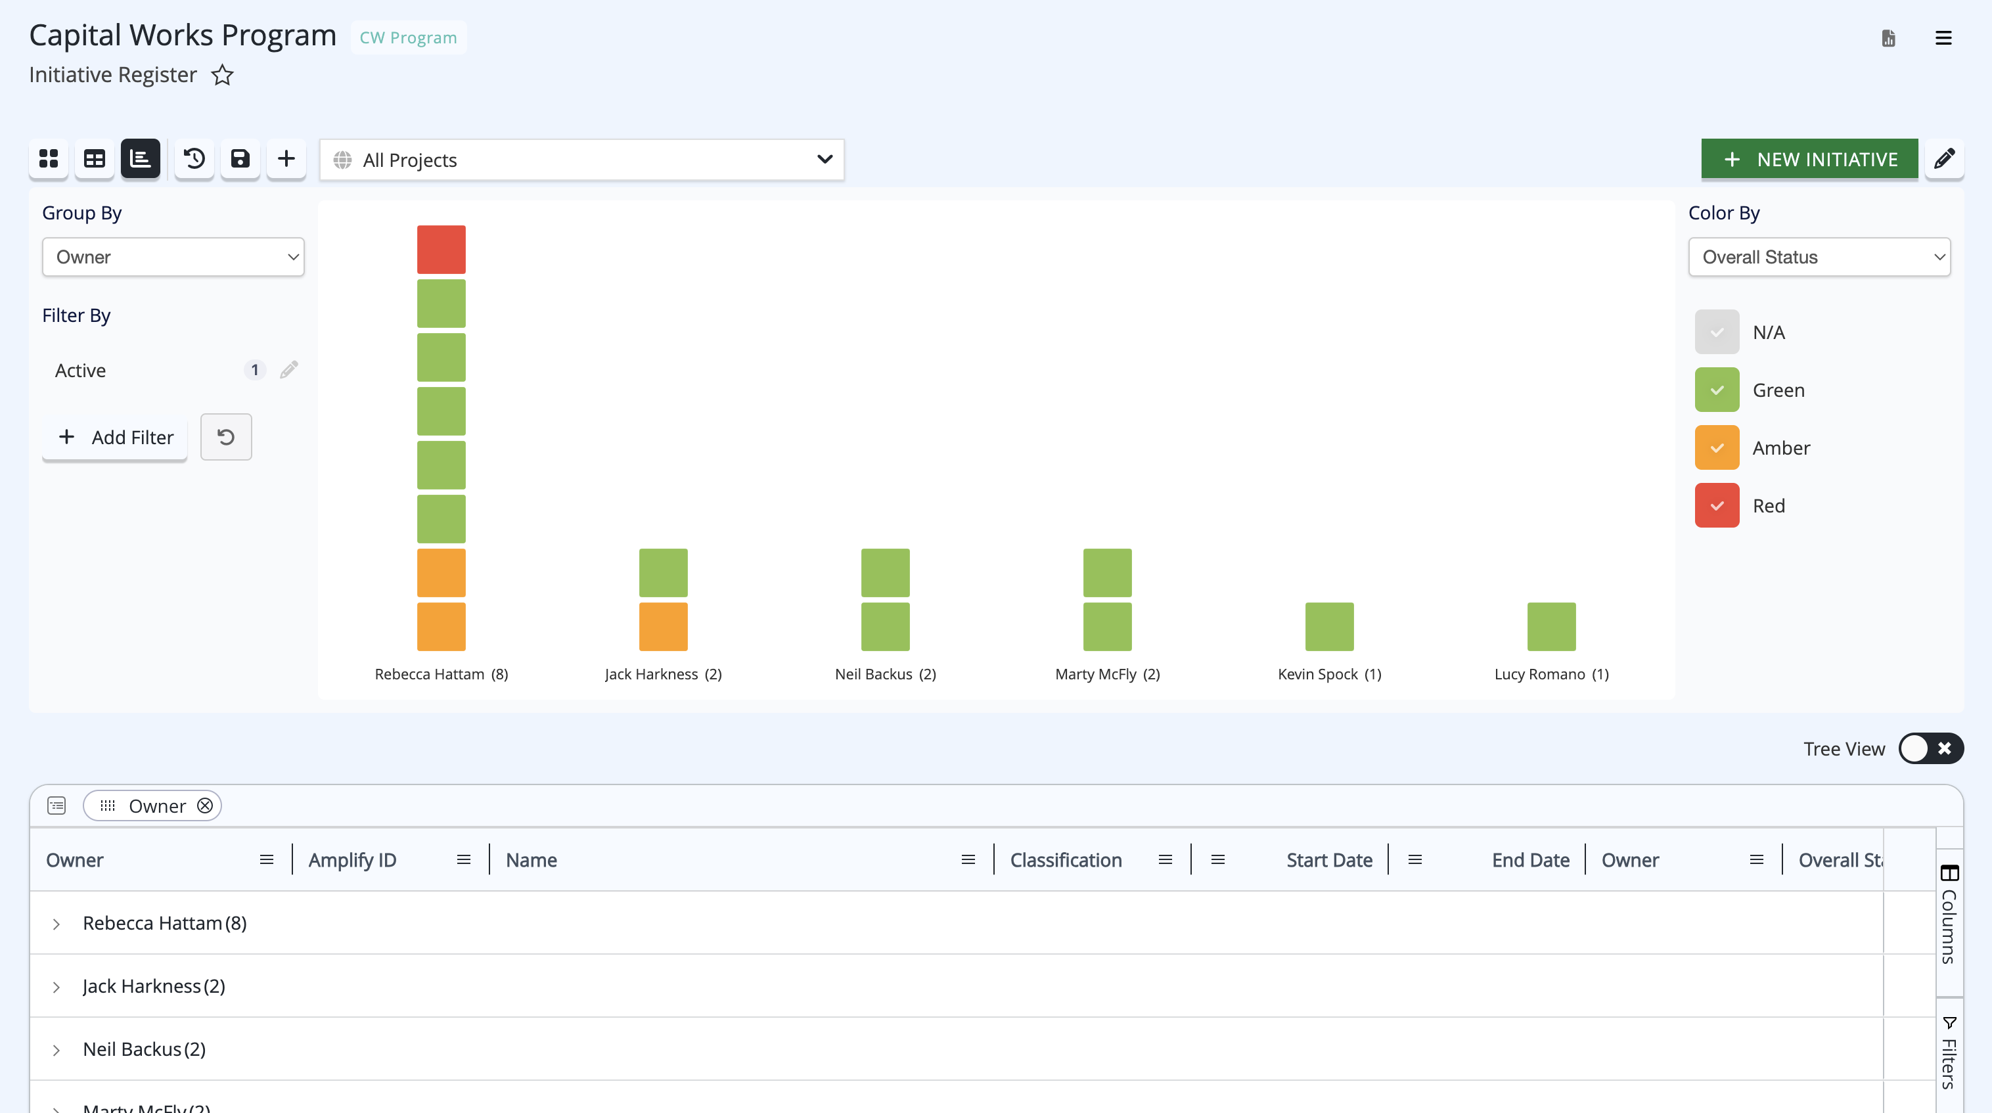
Task: Open the Columns side tab
Action: (x=1949, y=914)
